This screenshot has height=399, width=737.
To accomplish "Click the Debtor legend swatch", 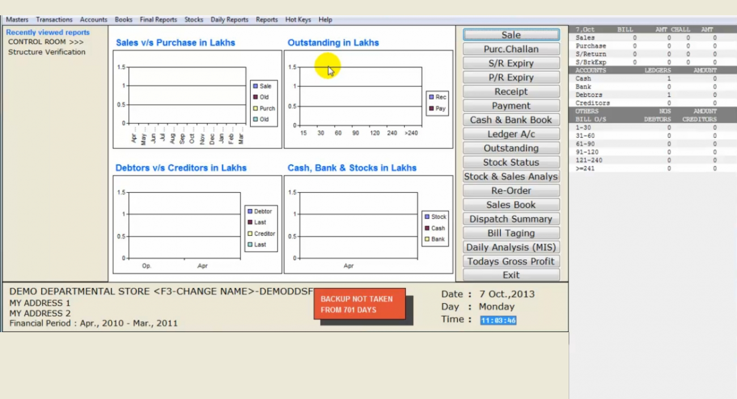I will (x=250, y=211).
